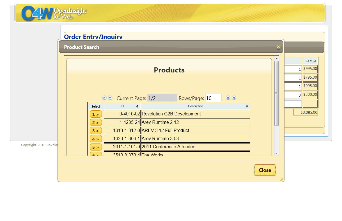Click the O4W OpenInsight for Web logo

tap(54, 13)
